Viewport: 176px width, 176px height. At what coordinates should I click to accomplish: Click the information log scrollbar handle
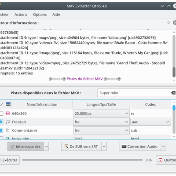click(x=174, y=72)
